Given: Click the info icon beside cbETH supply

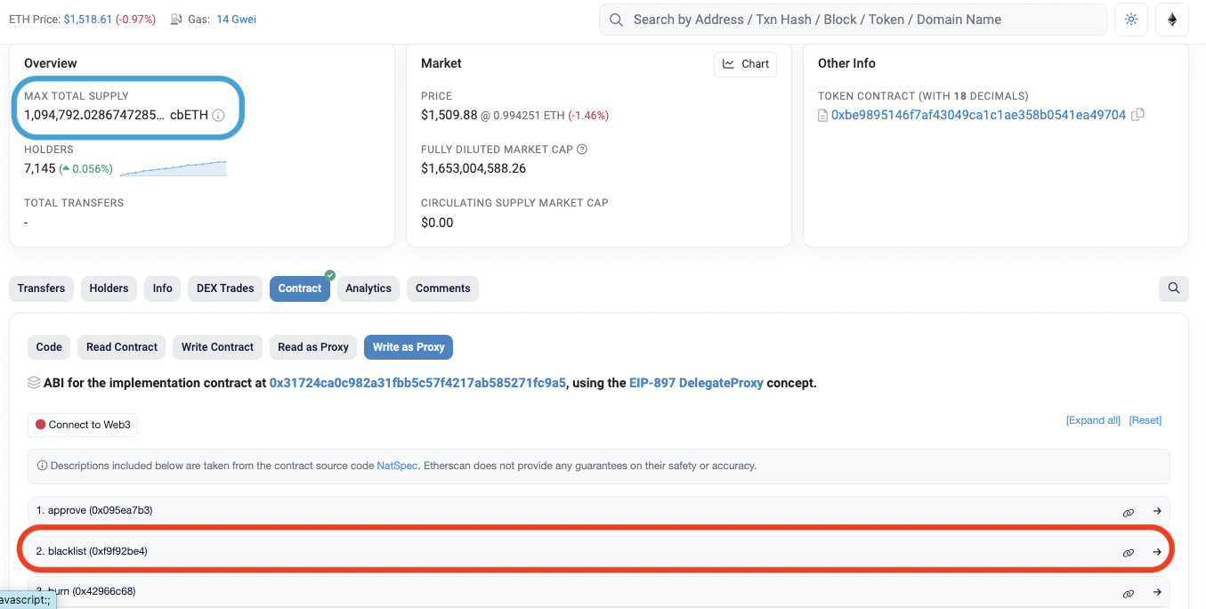Looking at the screenshot, I should click(218, 115).
